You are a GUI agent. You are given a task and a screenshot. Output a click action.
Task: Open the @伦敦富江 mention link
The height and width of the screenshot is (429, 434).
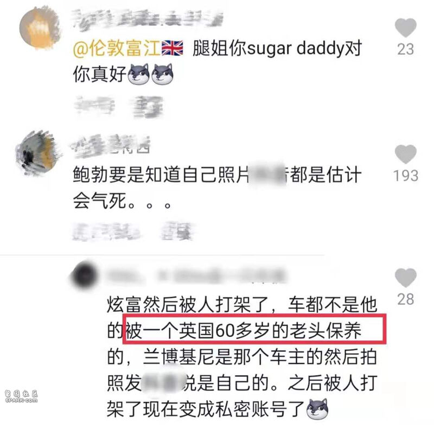click(117, 48)
